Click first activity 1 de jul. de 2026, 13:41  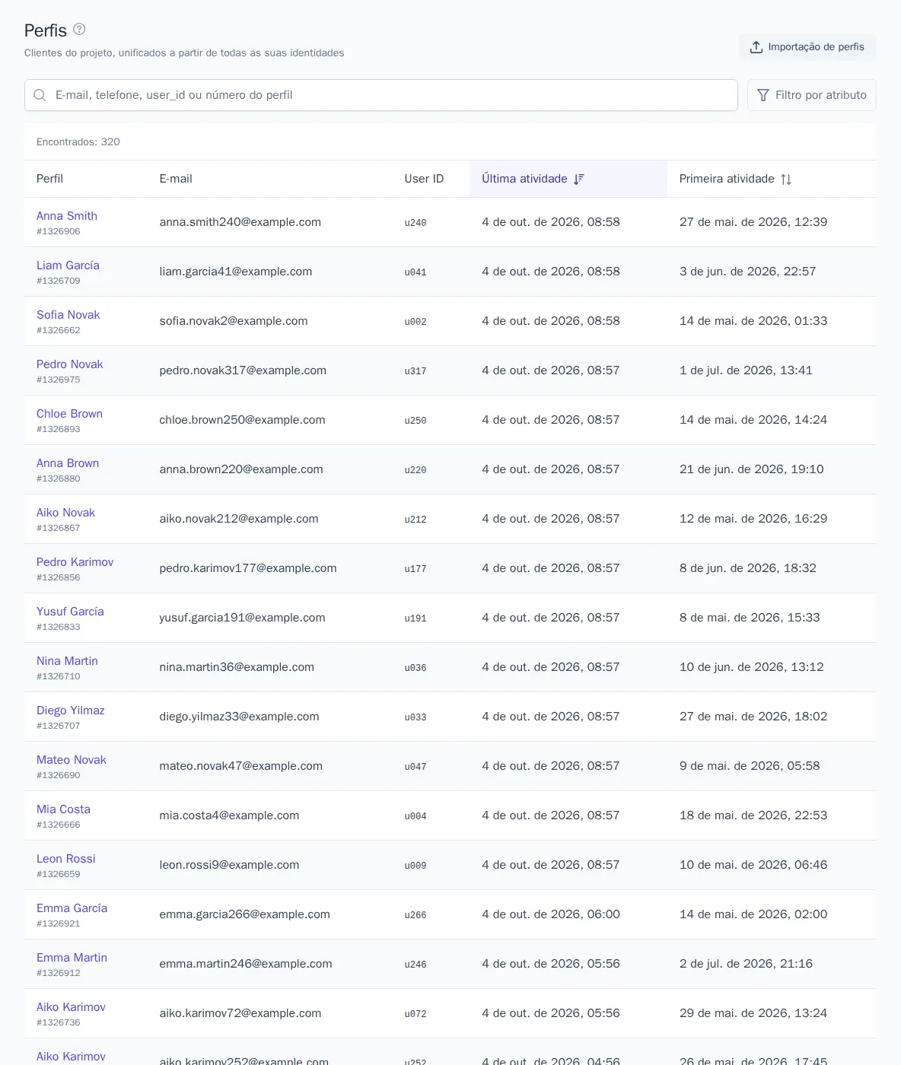pyautogui.click(x=746, y=370)
